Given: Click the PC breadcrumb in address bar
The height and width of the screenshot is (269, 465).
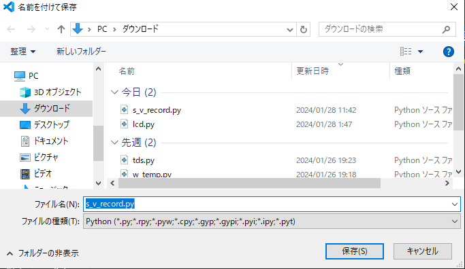Looking at the screenshot, I should tap(102, 29).
